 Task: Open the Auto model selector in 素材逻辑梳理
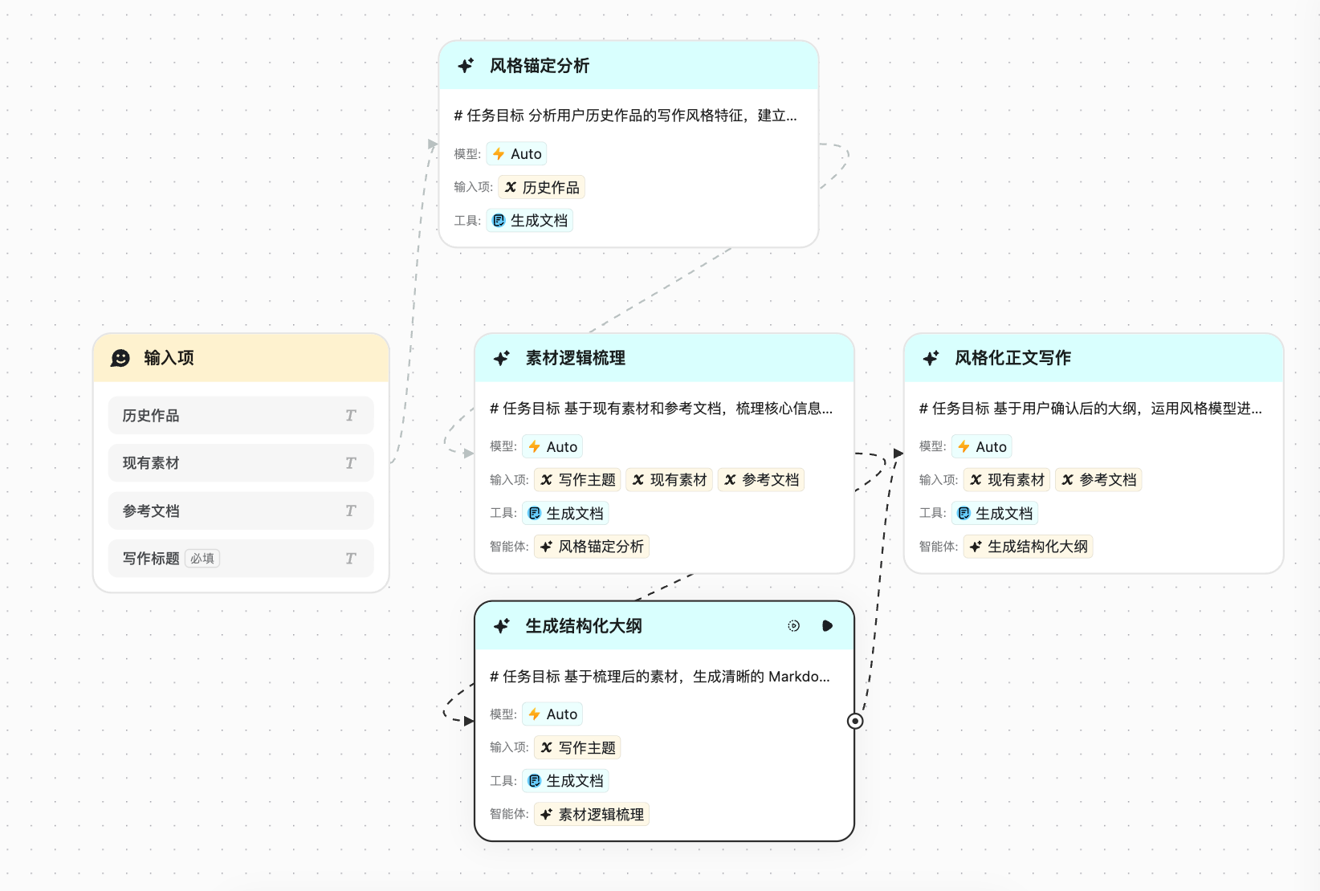(x=552, y=447)
